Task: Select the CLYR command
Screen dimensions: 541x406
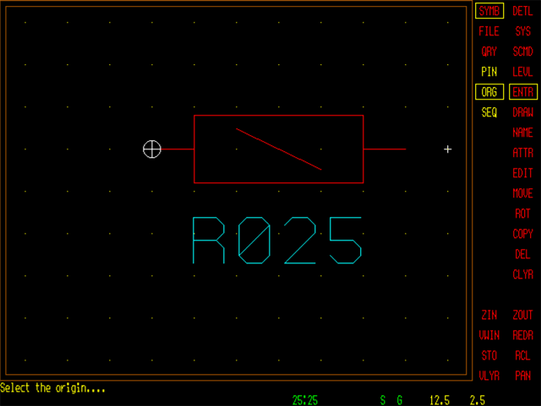Action: [522, 274]
